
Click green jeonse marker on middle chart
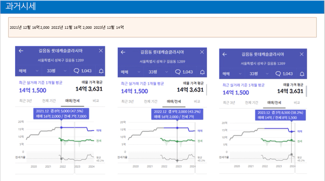pos(177,142)
